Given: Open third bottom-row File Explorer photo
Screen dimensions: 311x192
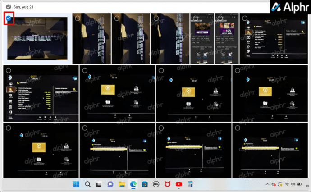Looking at the screenshot, I should click(193, 150).
